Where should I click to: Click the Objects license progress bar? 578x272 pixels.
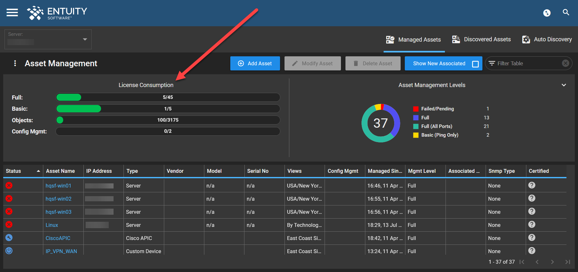(x=168, y=120)
